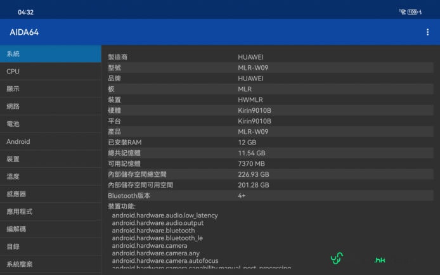This screenshot has width=440, height=275.
Task: Open the 目錄 category
Action: click(x=51, y=246)
